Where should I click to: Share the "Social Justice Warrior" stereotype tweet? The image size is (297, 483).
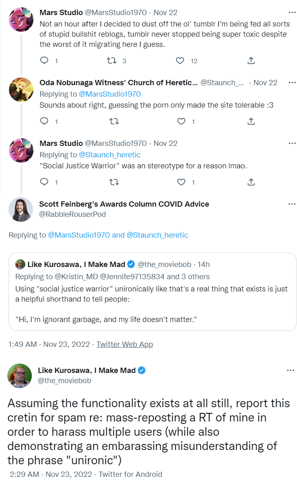[251, 182]
